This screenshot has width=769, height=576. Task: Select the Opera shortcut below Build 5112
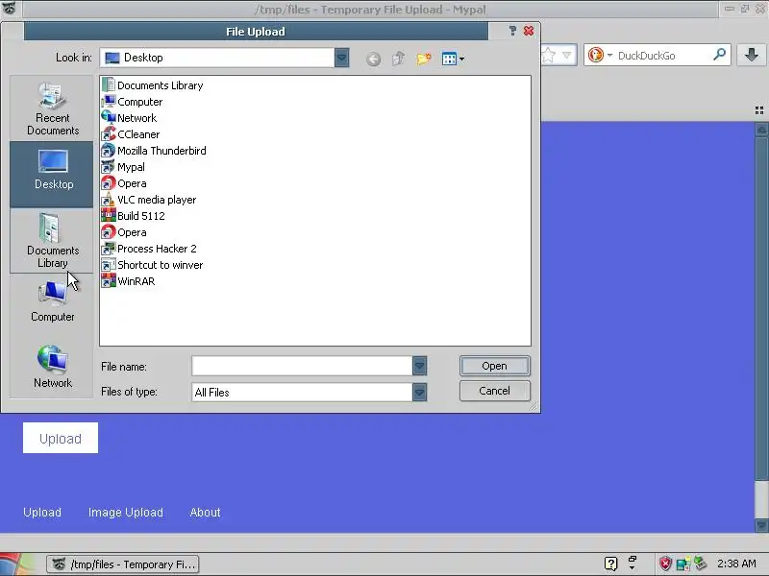pyautogui.click(x=124, y=232)
